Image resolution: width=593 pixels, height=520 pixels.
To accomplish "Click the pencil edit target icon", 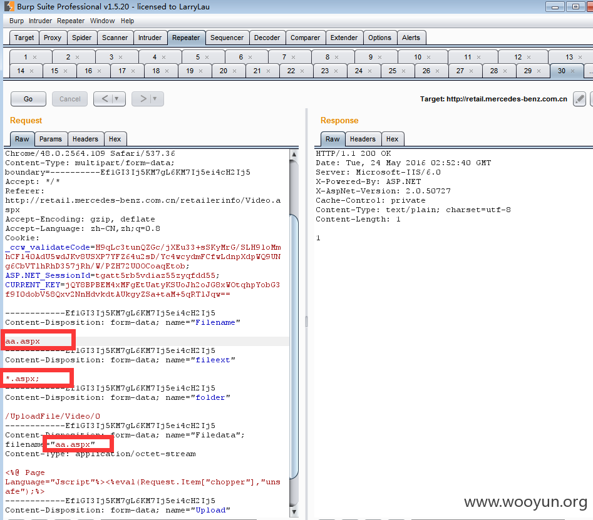I will tap(579, 99).
